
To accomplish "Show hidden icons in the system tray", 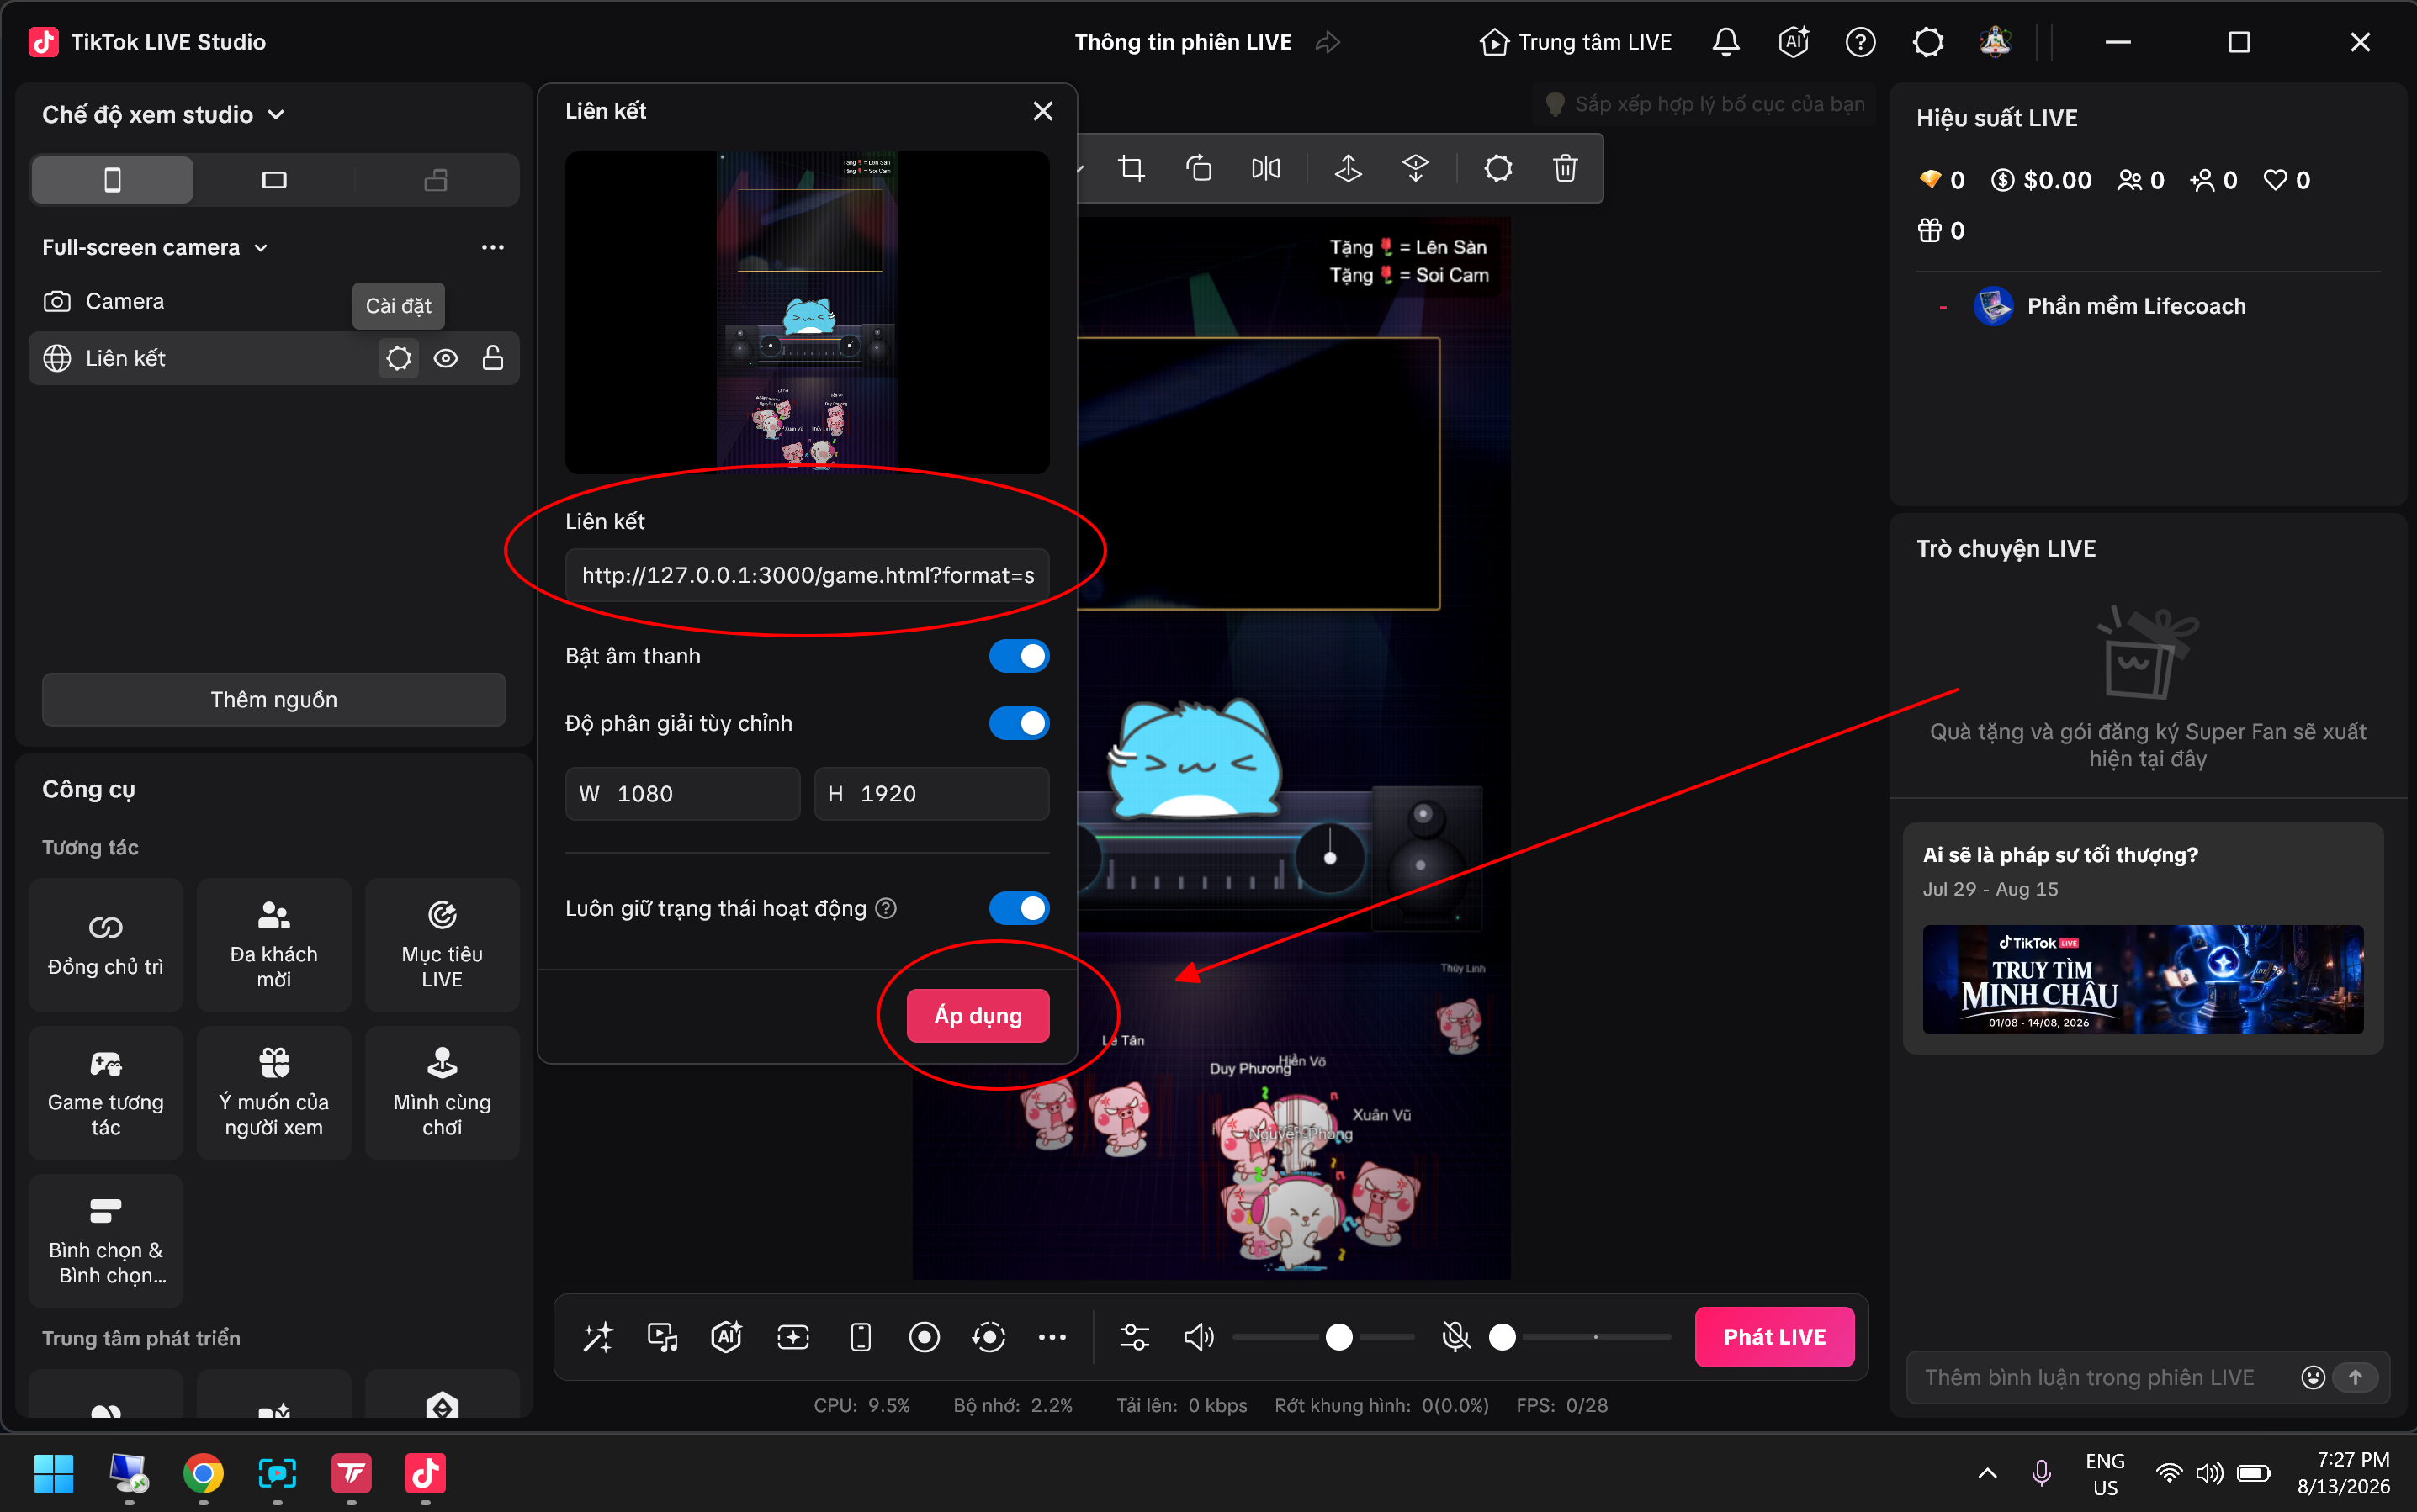I will tap(1988, 1473).
